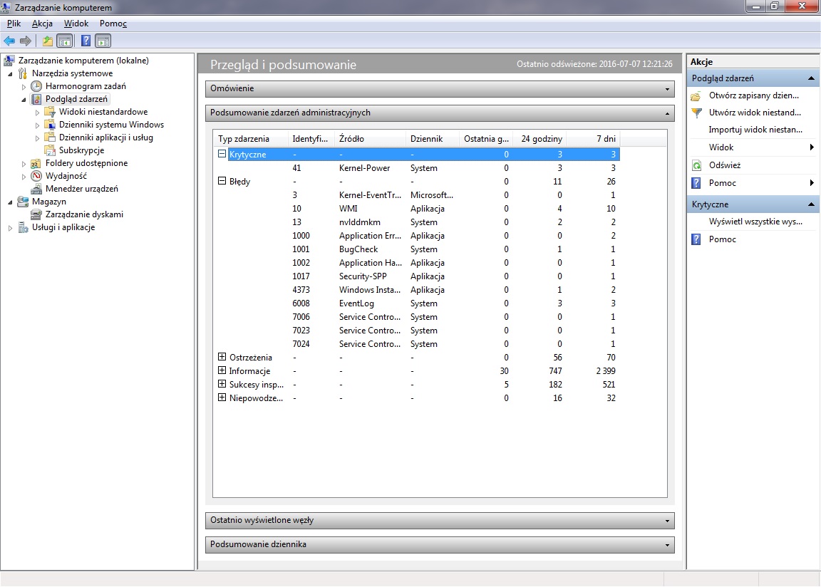Image resolution: width=821 pixels, height=587 pixels.
Task: Click the Podgląd zdarzeń tree icon
Action: pos(36,99)
